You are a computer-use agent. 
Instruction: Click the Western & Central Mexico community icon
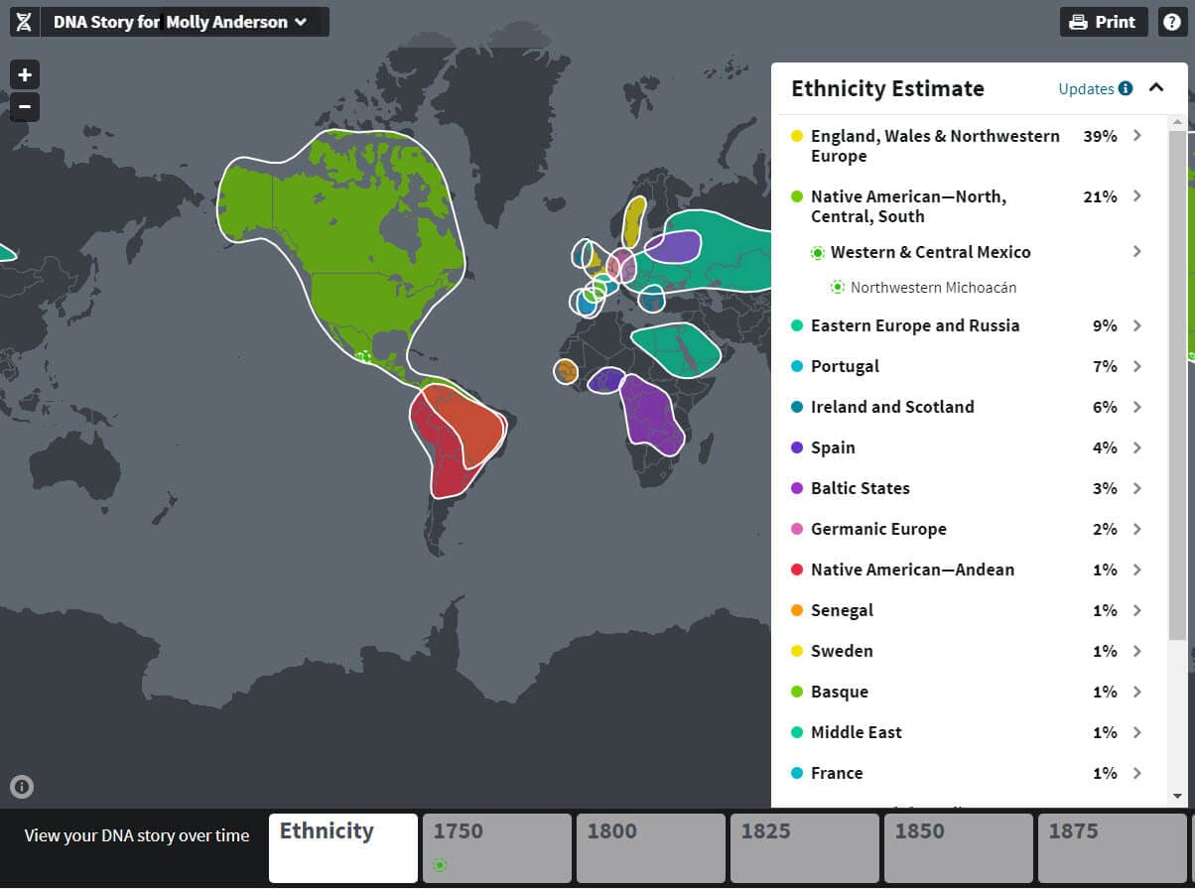point(818,253)
